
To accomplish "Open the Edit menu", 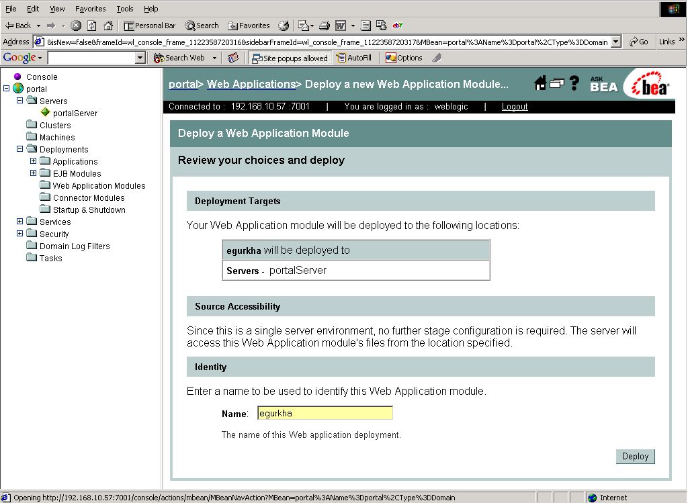I will pos(33,9).
